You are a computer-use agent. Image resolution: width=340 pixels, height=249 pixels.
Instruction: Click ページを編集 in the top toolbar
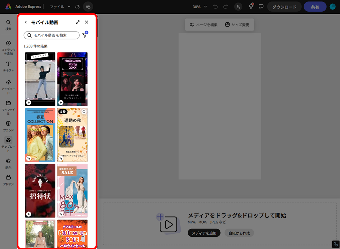coord(204,25)
